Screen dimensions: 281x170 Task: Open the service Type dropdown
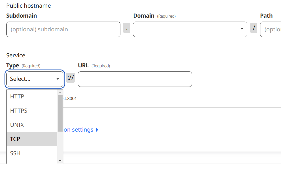pyautogui.click(x=35, y=79)
